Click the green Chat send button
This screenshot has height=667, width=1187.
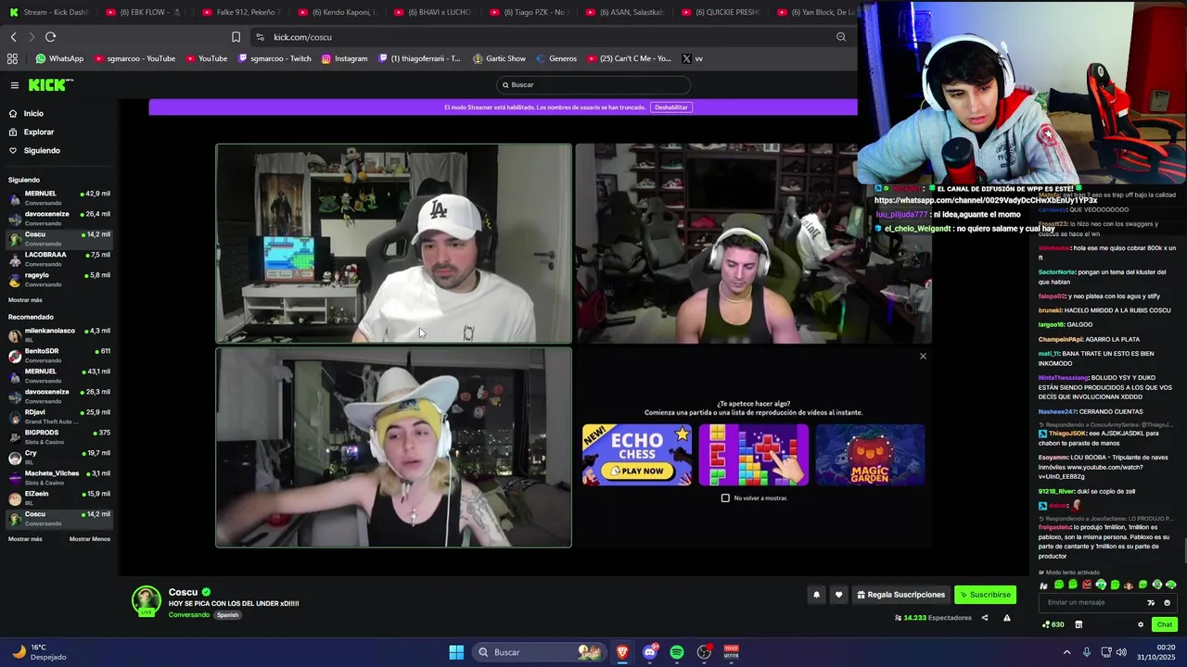(1164, 624)
